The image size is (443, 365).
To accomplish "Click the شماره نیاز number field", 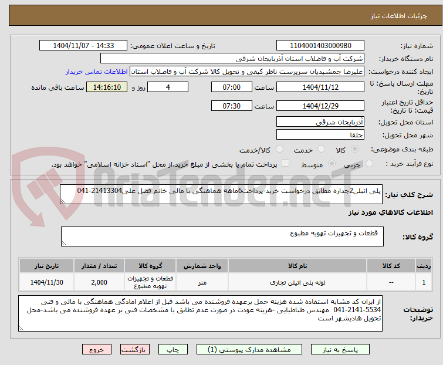I will coord(320,46).
